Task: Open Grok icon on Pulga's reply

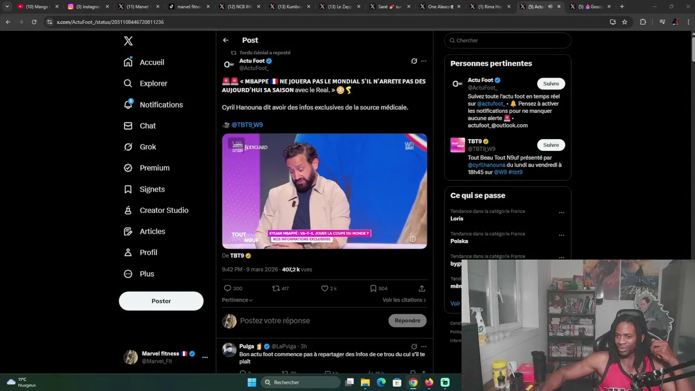Action: 414,346
